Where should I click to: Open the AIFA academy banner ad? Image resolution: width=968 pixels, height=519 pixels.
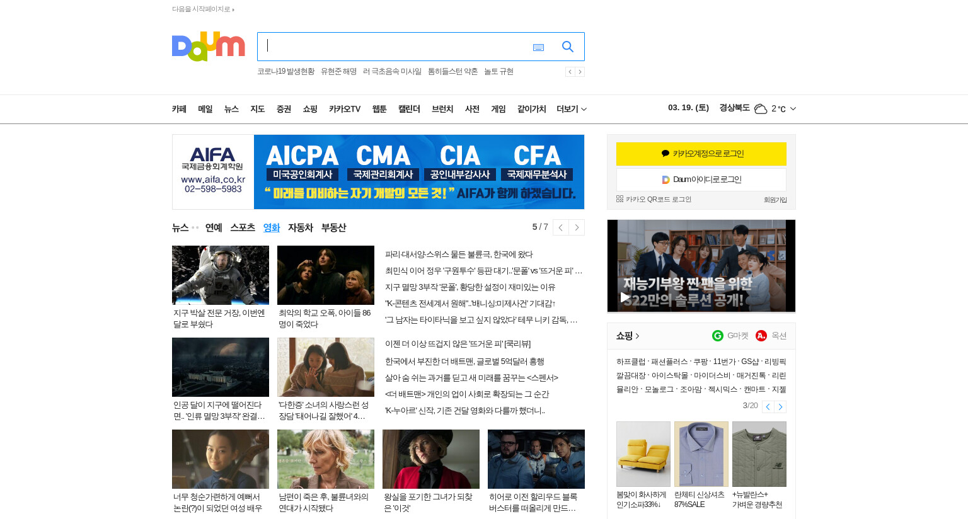click(x=378, y=172)
